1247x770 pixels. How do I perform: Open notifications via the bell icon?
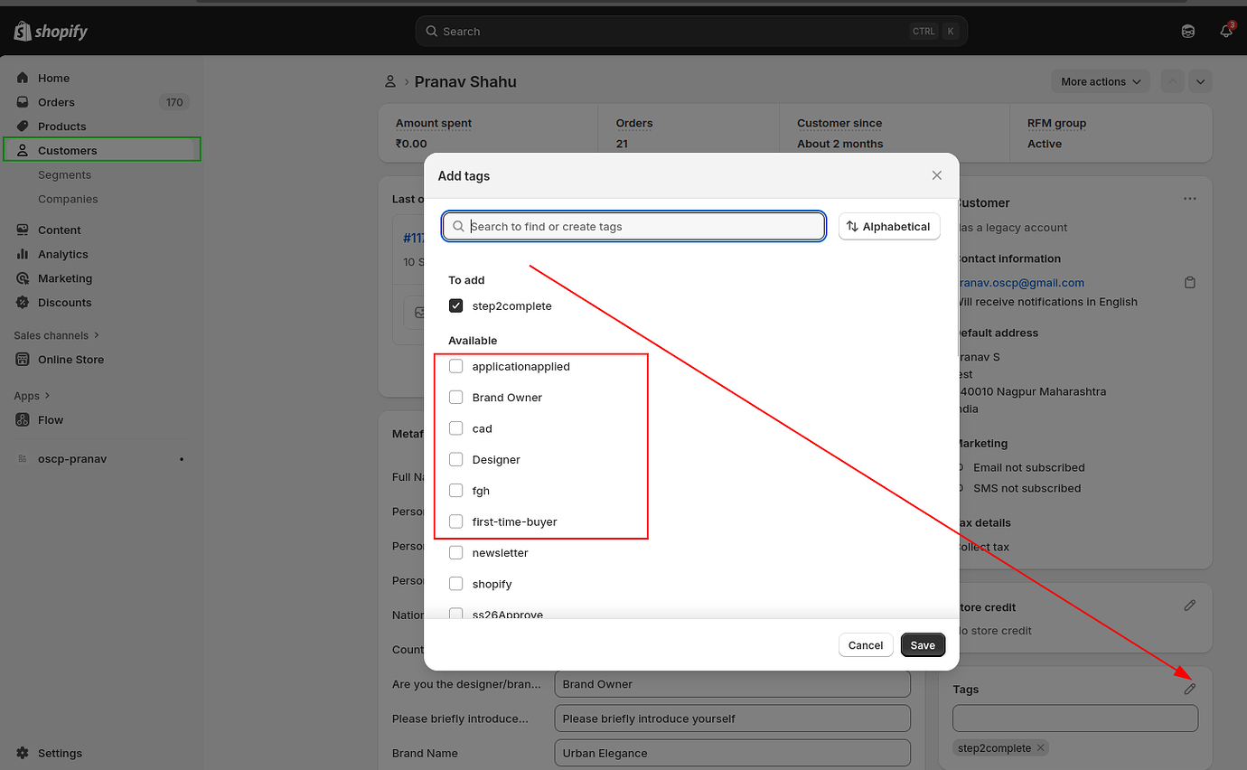pyautogui.click(x=1226, y=30)
